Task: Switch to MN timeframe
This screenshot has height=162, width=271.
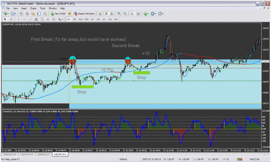Action: tap(116, 19)
